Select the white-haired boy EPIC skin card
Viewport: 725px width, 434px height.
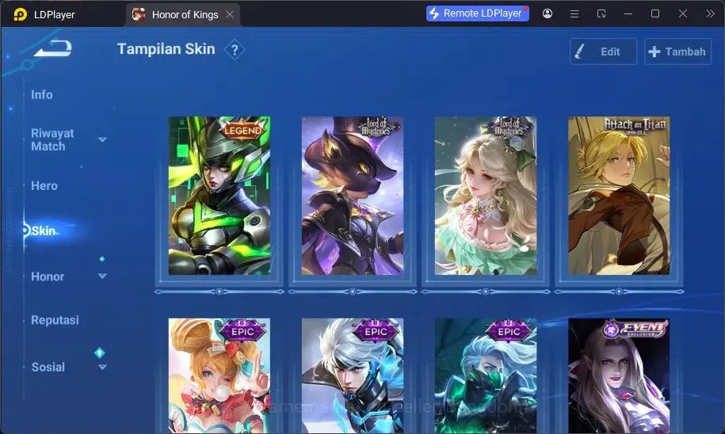[353, 375]
